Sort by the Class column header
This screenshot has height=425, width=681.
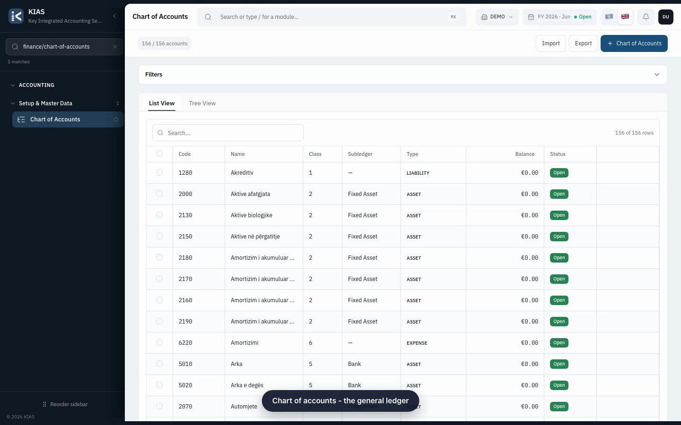pos(315,154)
